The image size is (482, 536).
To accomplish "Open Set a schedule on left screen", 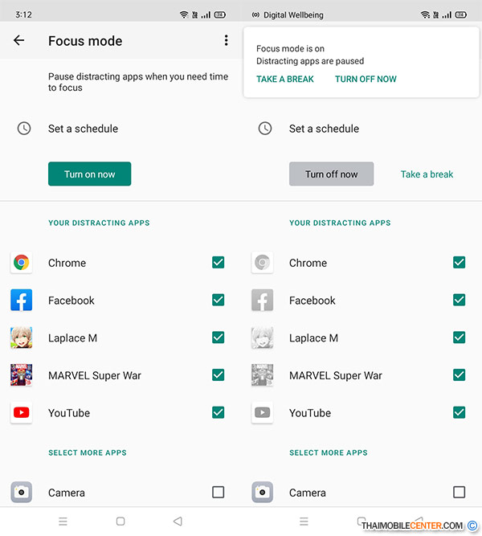I will (x=83, y=129).
